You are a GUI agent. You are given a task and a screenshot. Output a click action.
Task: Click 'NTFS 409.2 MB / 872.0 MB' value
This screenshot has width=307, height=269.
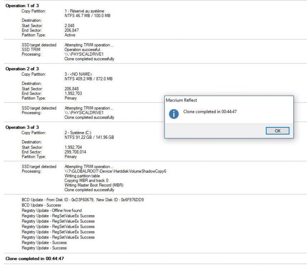88,79
